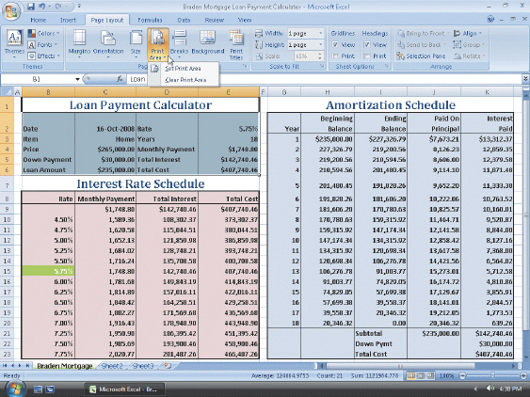Toggle Gridlines View checkbox
530x397 pixels.
335,44
